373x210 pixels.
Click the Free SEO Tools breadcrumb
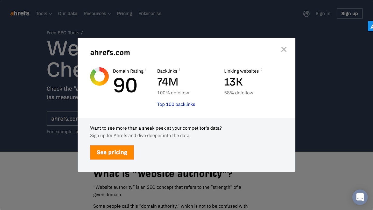click(x=63, y=33)
